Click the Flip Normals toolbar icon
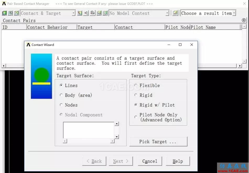The width and height of the screenshot is (249, 173). point(93,13)
